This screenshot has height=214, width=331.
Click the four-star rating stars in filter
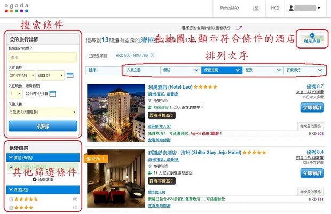point(23,208)
